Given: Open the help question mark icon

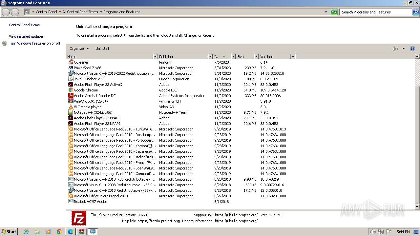Looking at the screenshot, I should [x=412, y=49].
